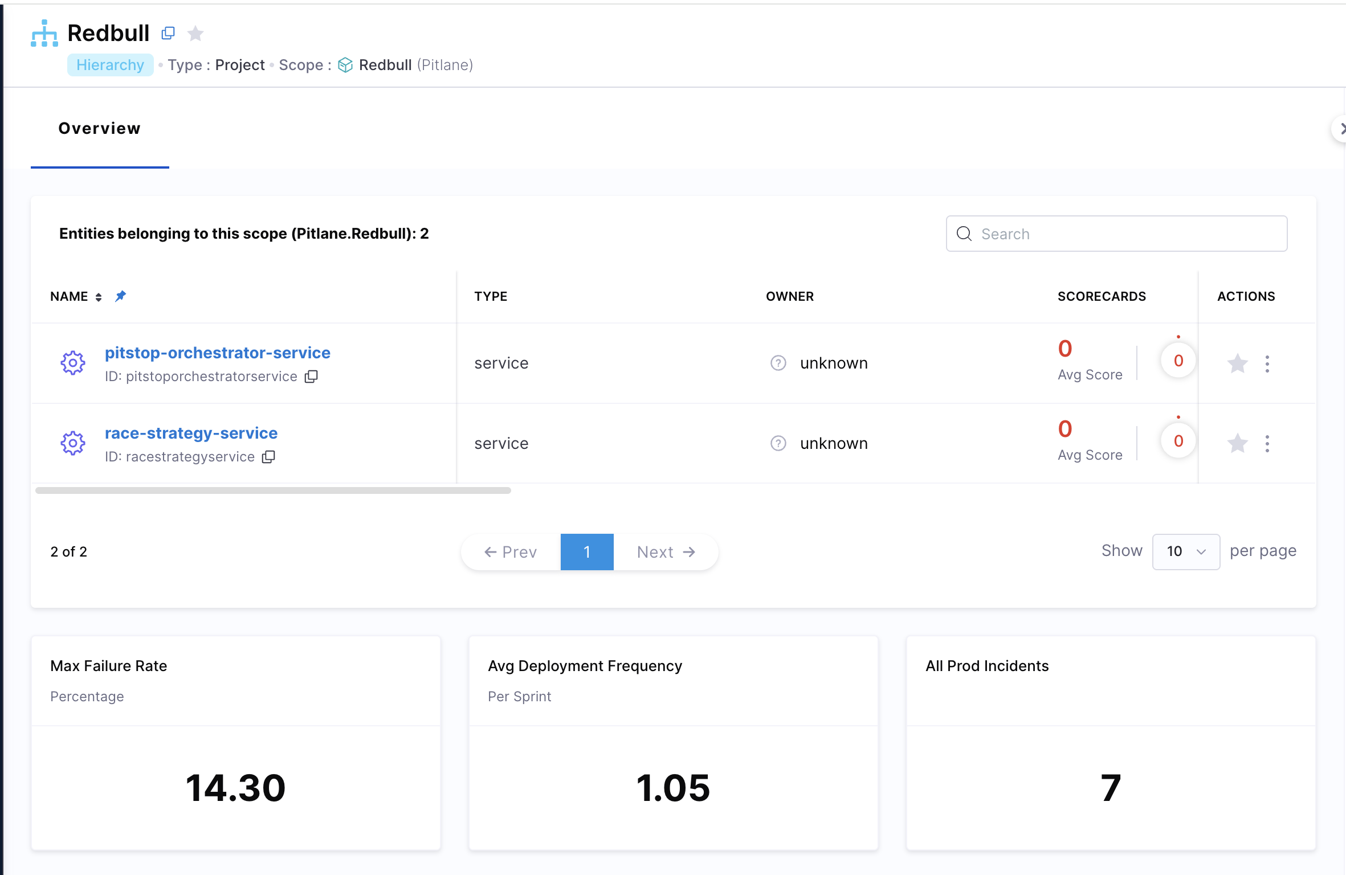The height and width of the screenshot is (875, 1346).
Task: Copy the pitstoporchestratorservice ID
Action: pyautogui.click(x=311, y=377)
